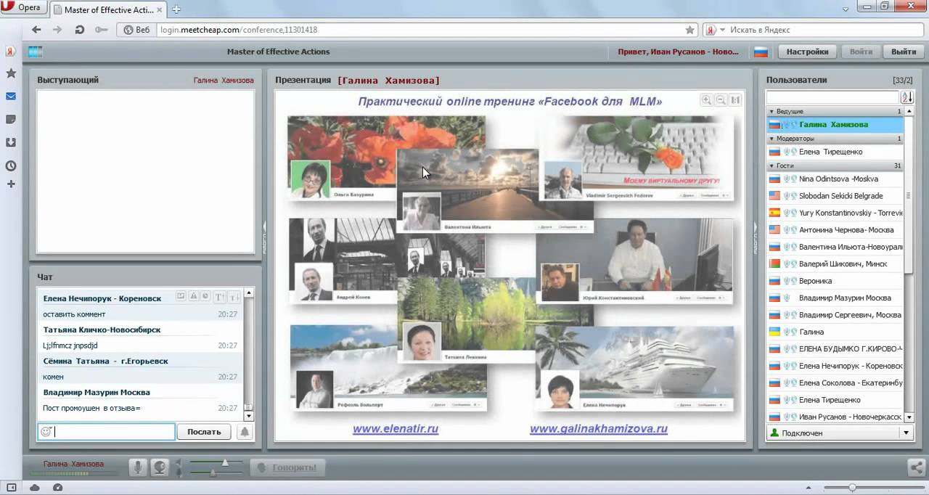
Task: Open www.elenatir.ru link on slide
Action: tap(396, 429)
